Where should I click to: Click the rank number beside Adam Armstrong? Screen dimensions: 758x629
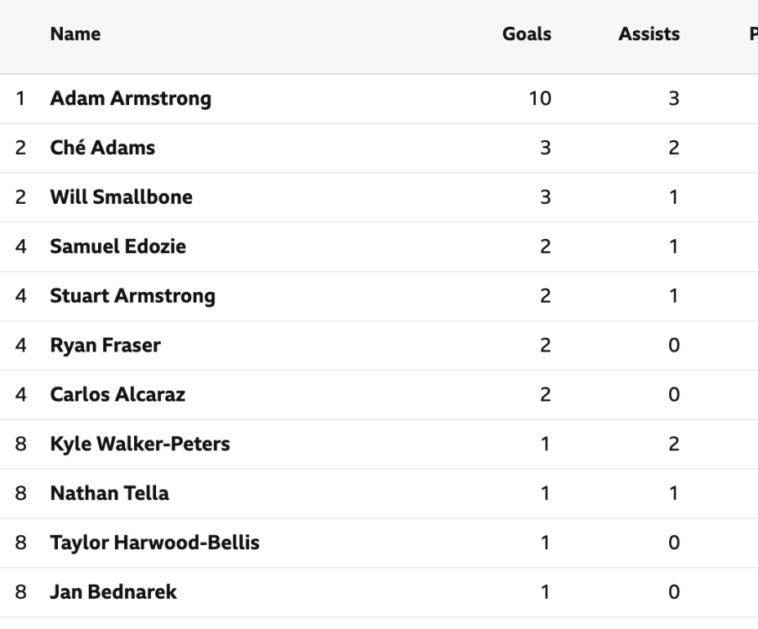coord(19,99)
